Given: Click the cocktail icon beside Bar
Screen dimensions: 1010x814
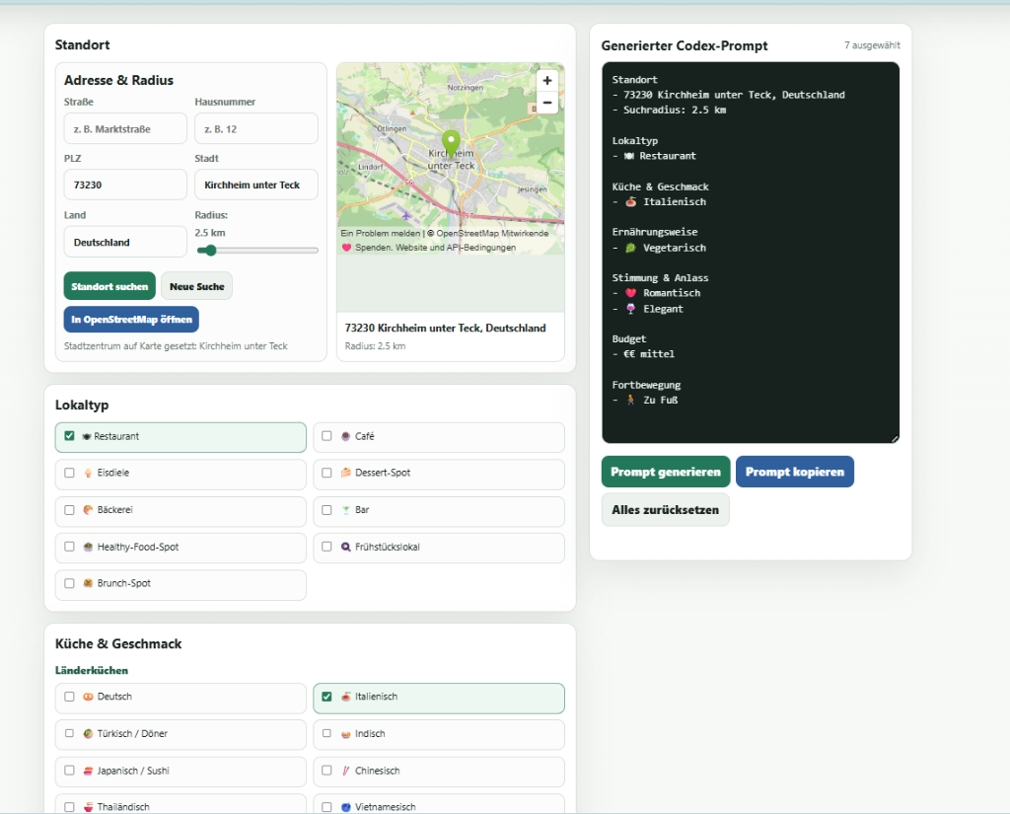Looking at the screenshot, I should tap(345, 510).
